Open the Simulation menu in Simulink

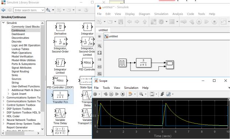point(161,14)
